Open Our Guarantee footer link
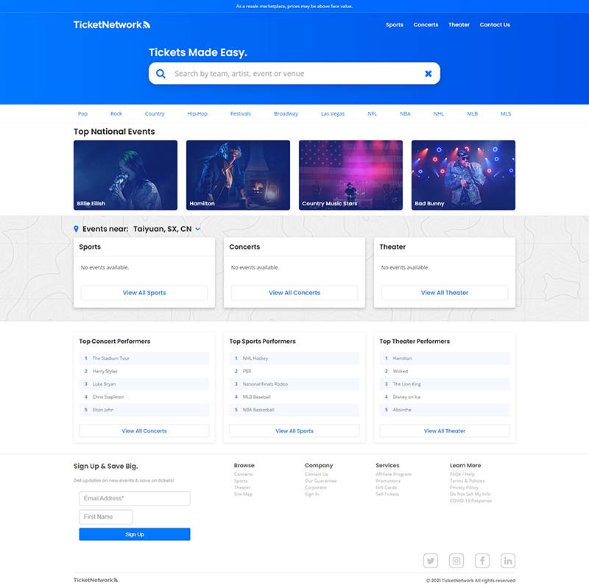This screenshot has height=588, width=589. pos(321,481)
